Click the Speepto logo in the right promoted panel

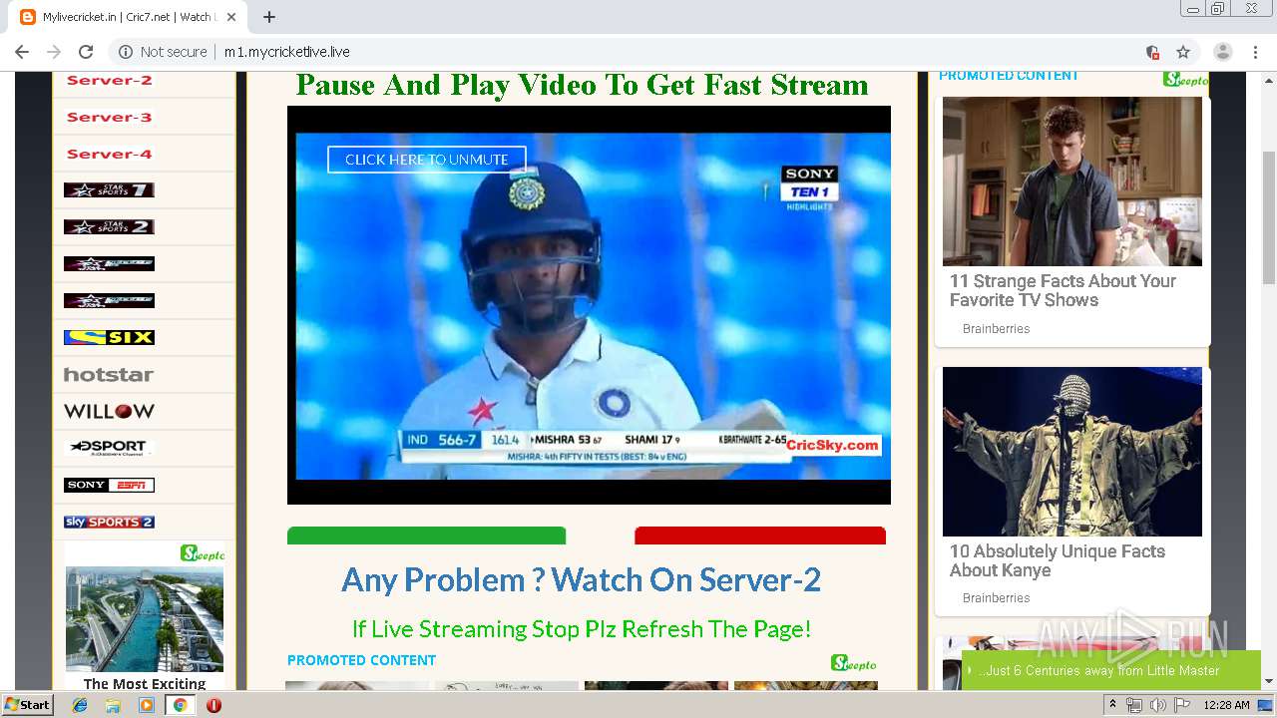pyautogui.click(x=1185, y=80)
